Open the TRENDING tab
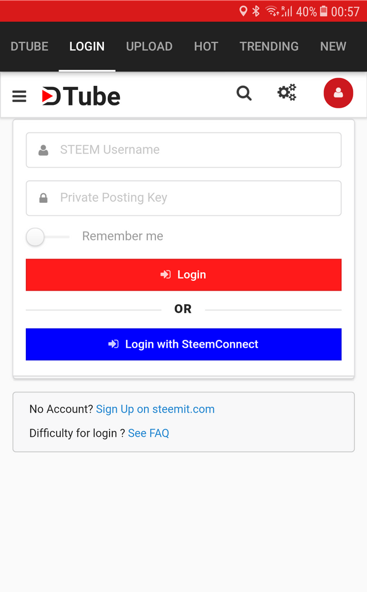Screen dimensions: 367x592 coord(269,46)
